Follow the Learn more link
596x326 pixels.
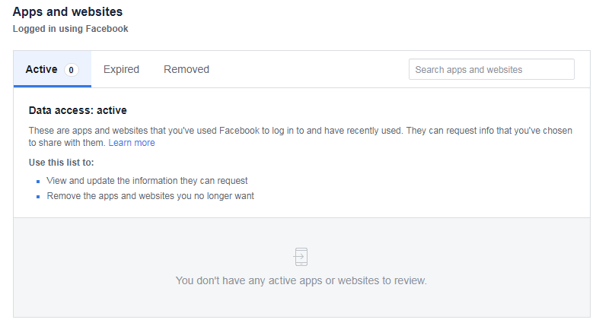coord(132,143)
